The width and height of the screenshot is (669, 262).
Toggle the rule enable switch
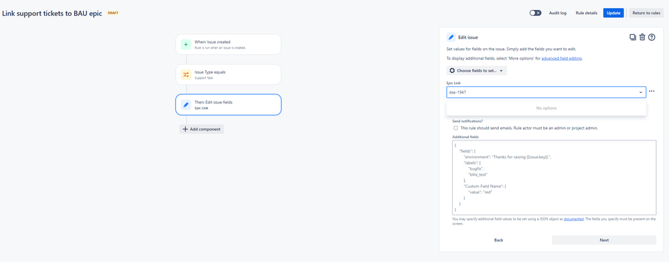point(535,13)
